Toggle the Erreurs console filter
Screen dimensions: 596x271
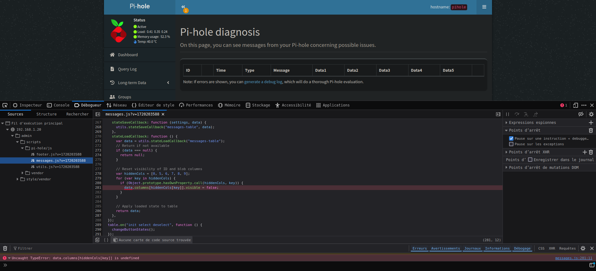[420, 248]
